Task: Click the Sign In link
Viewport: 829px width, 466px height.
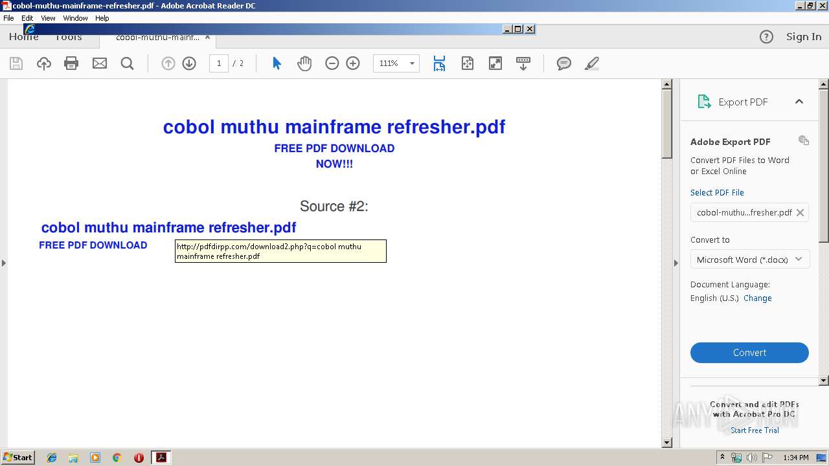Action: tap(804, 37)
